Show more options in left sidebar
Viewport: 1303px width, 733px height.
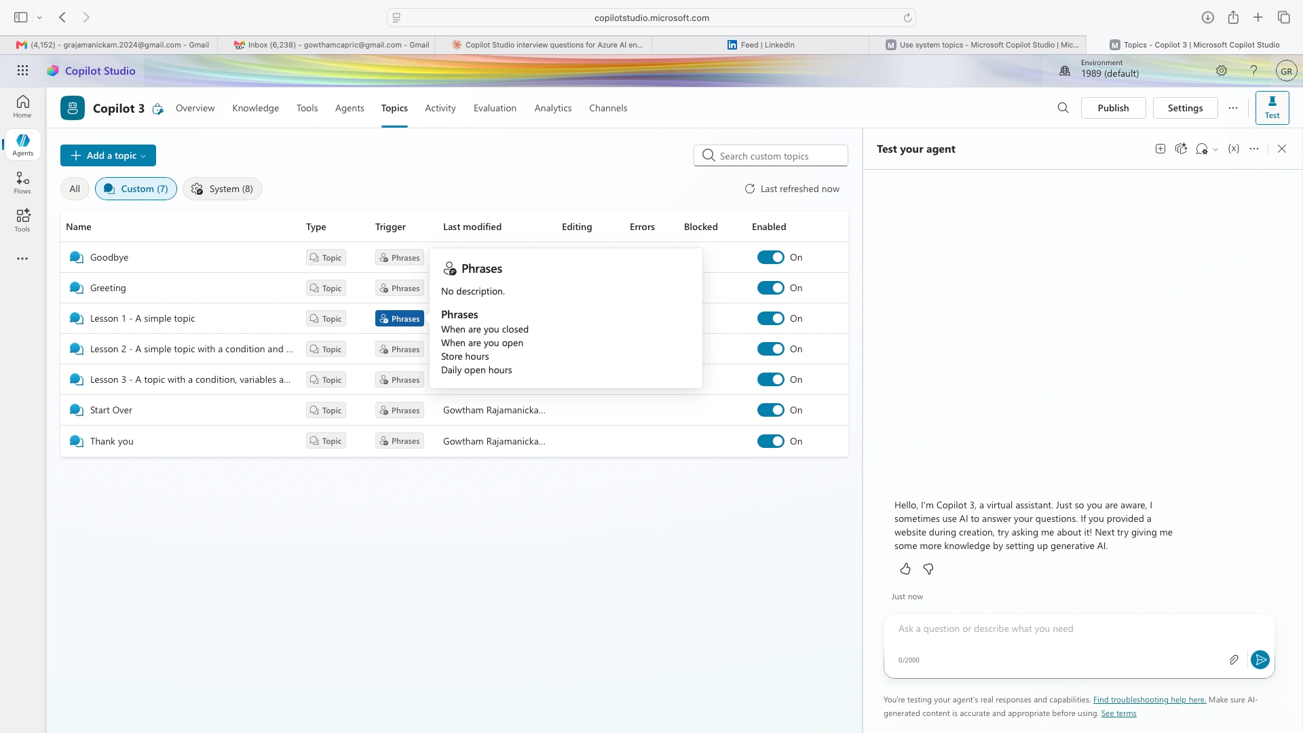point(22,259)
